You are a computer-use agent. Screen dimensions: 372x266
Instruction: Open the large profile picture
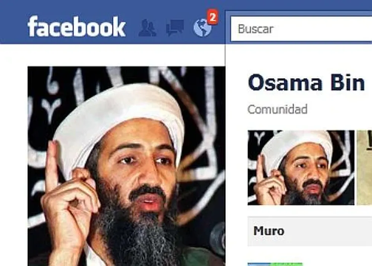pos(126,166)
